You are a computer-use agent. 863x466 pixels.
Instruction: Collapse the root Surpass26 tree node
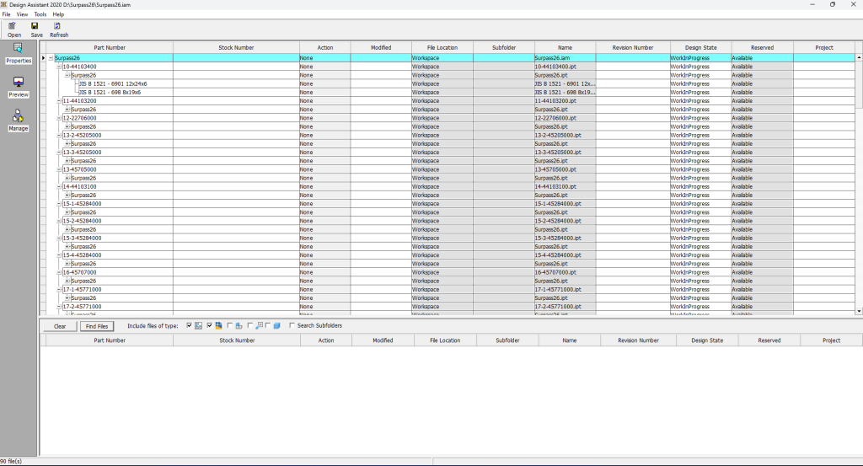click(x=51, y=58)
